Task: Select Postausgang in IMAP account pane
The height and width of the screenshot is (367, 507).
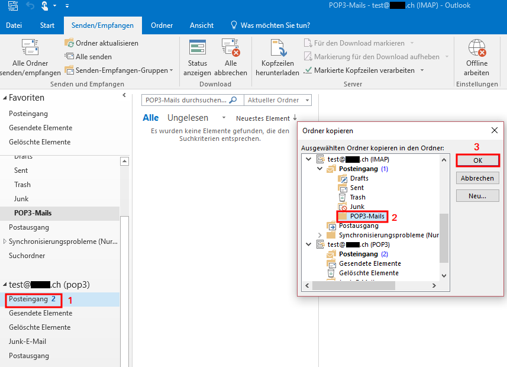Action: [29, 227]
